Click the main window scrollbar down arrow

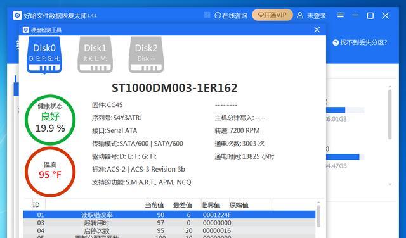[x=390, y=184]
